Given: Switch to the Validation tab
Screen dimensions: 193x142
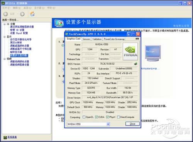Looking at the screenshot, I should [x=97, y=39].
